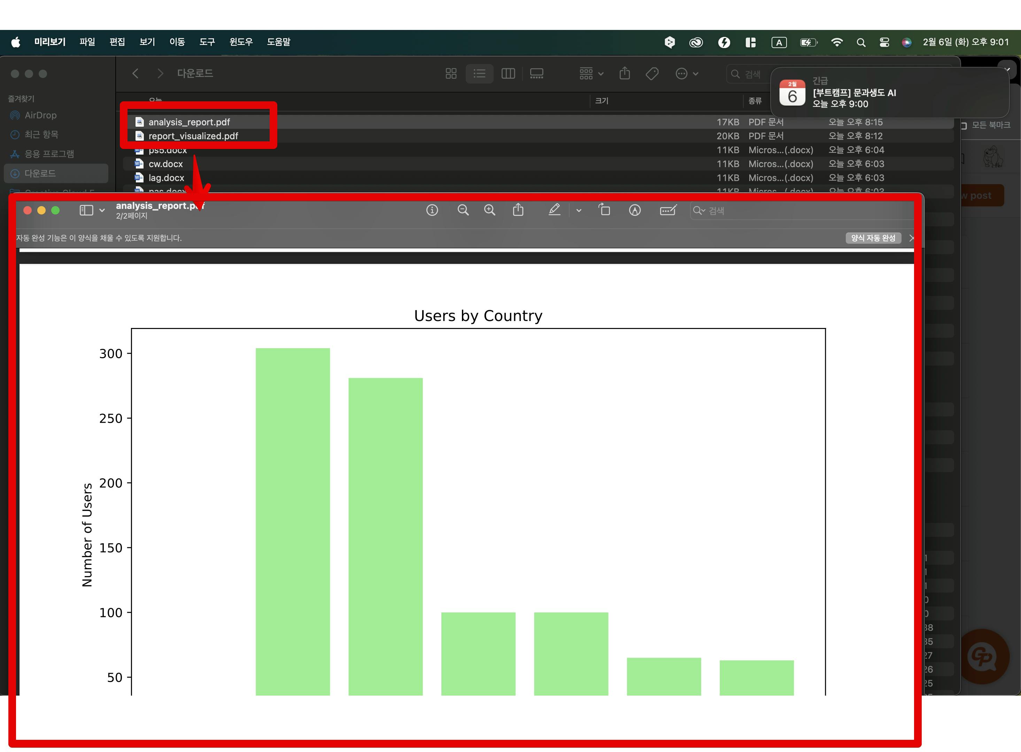Screen dimensions: 1021x752
Task: Open the Help menu in the menu bar
Action: 279,42
